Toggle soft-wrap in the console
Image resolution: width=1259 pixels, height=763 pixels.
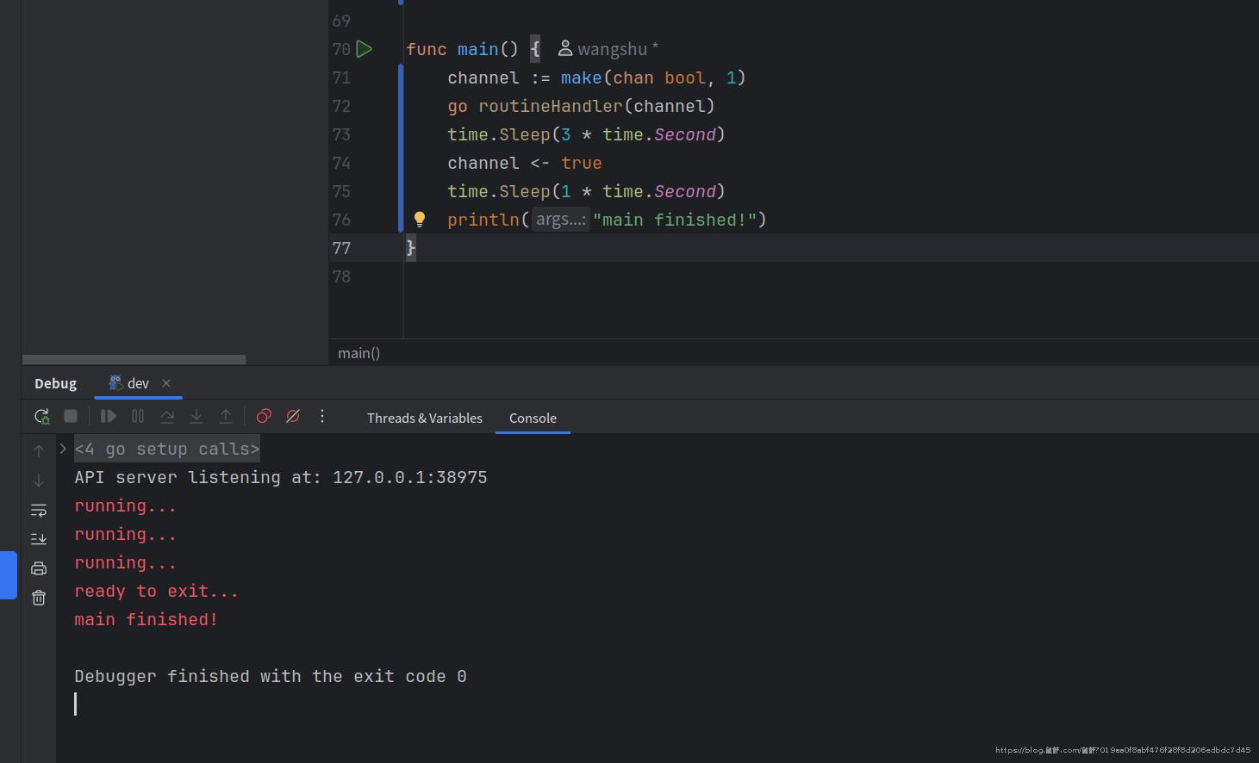pyautogui.click(x=39, y=511)
